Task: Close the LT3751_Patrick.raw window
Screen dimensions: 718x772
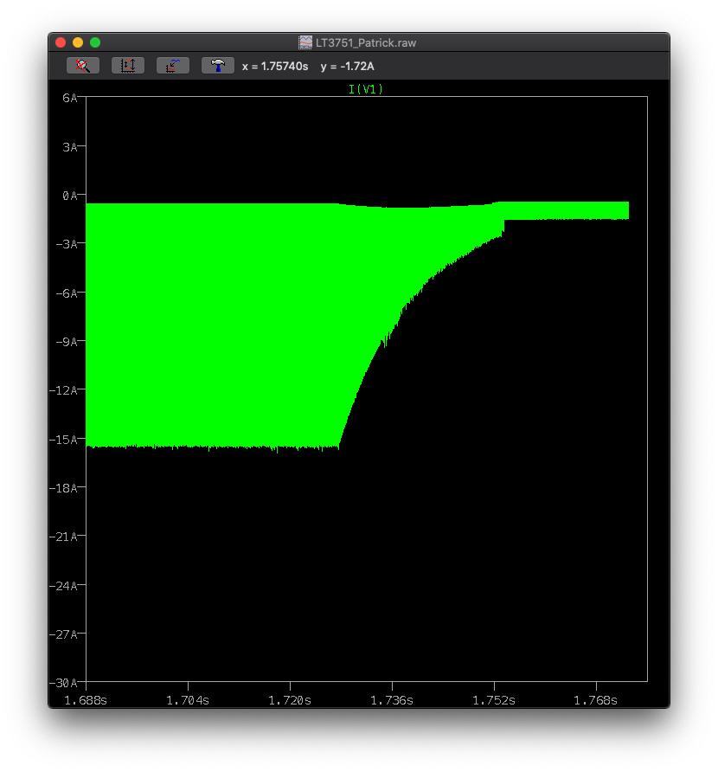Action: 61,42
